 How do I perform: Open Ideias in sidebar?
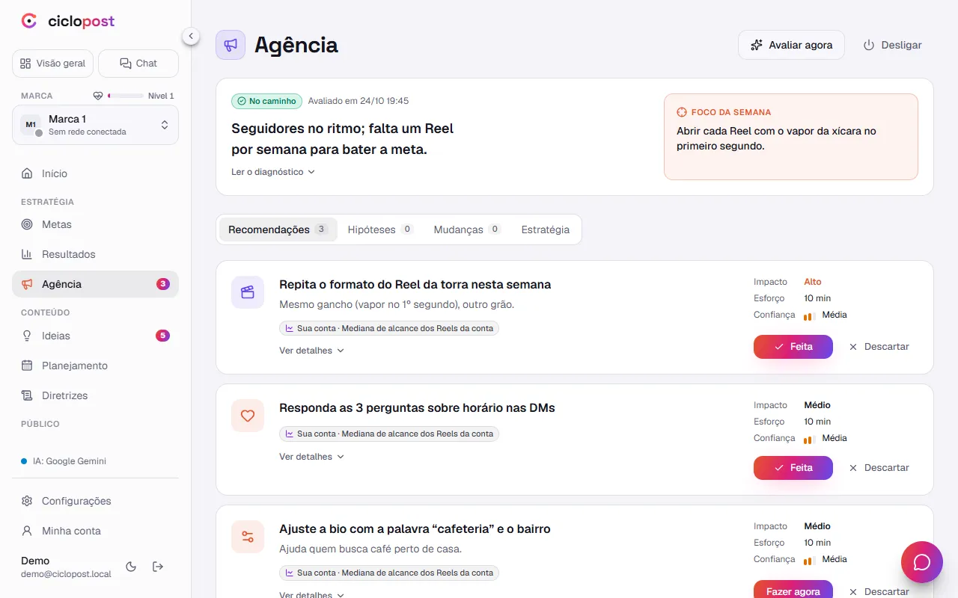(95, 336)
